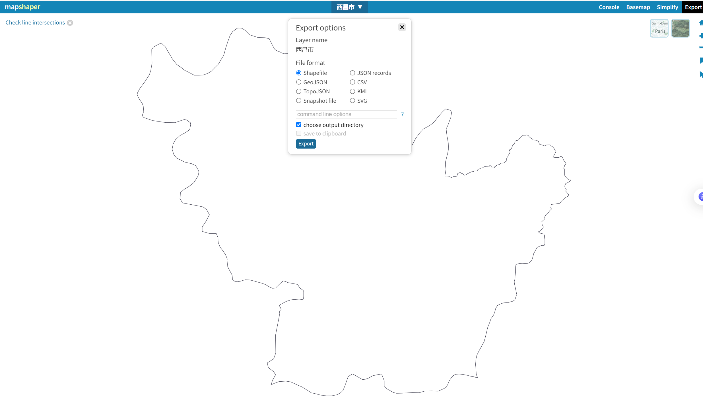Choose the satellite imagery basemap thumbnail
703x403 pixels.
coord(680,28)
